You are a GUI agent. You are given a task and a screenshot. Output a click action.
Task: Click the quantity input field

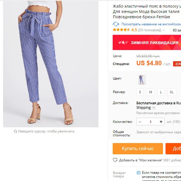pos(150,122)
